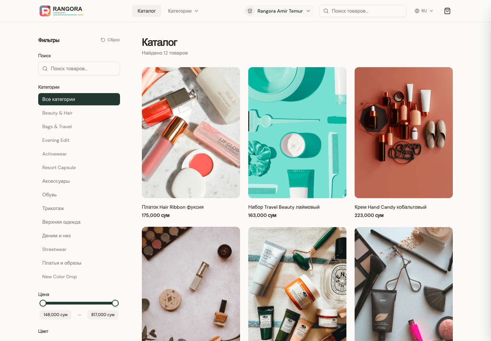Click the Rangora logo
Viewport: 491px width, 341px height.
(61, 11)
